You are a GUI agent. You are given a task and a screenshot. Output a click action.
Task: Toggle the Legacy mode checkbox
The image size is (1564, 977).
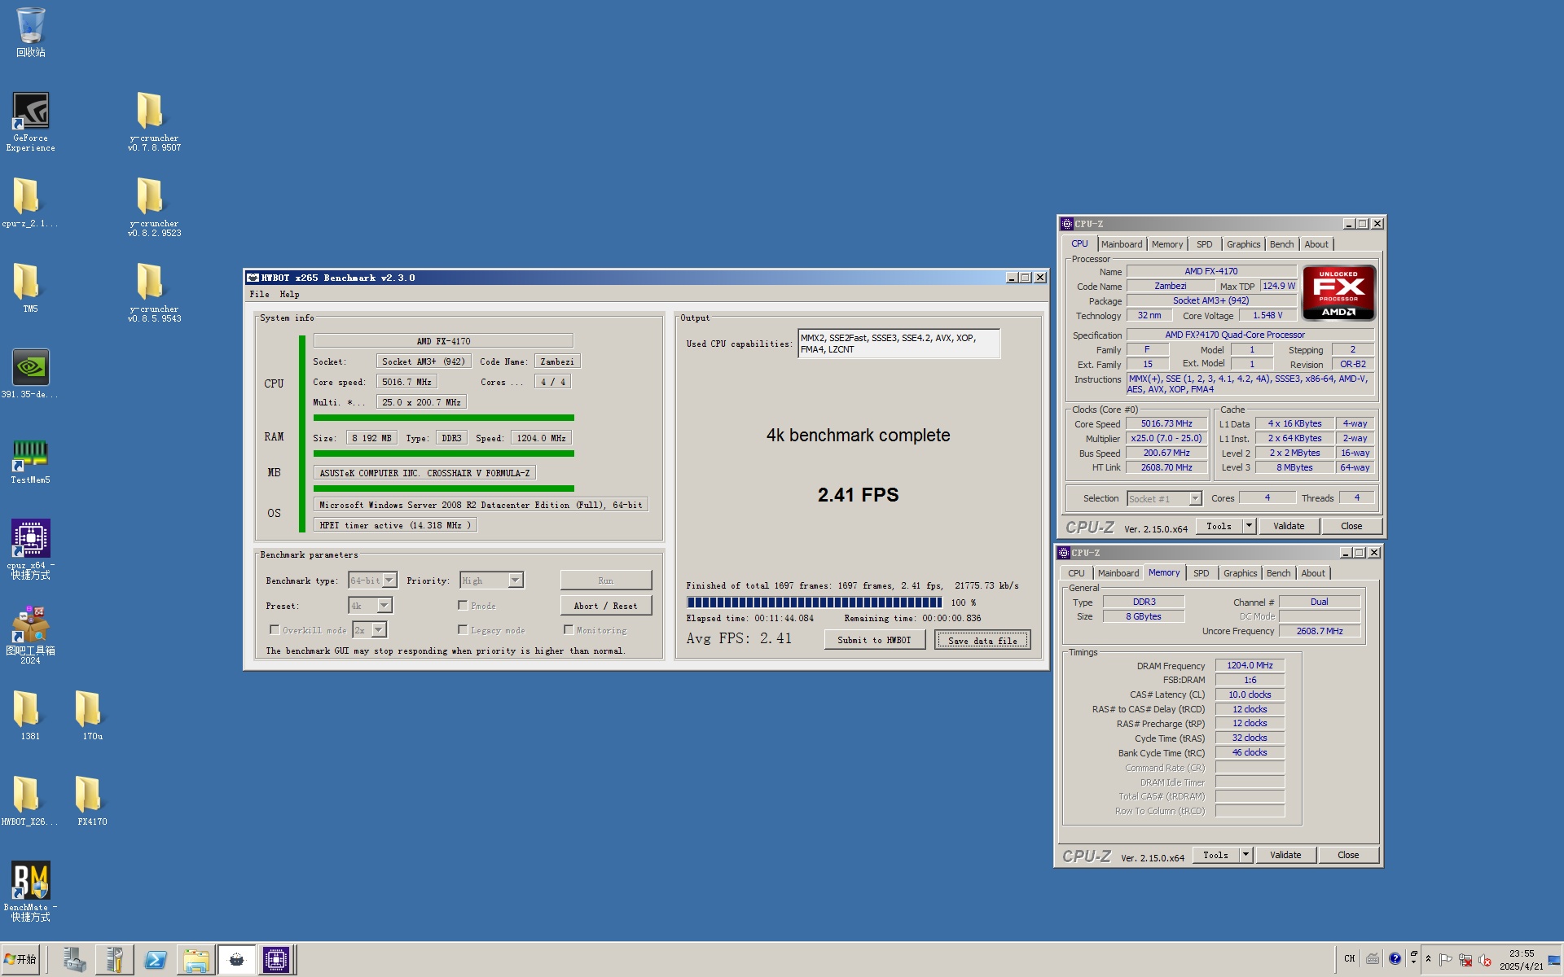click(463, 629)
